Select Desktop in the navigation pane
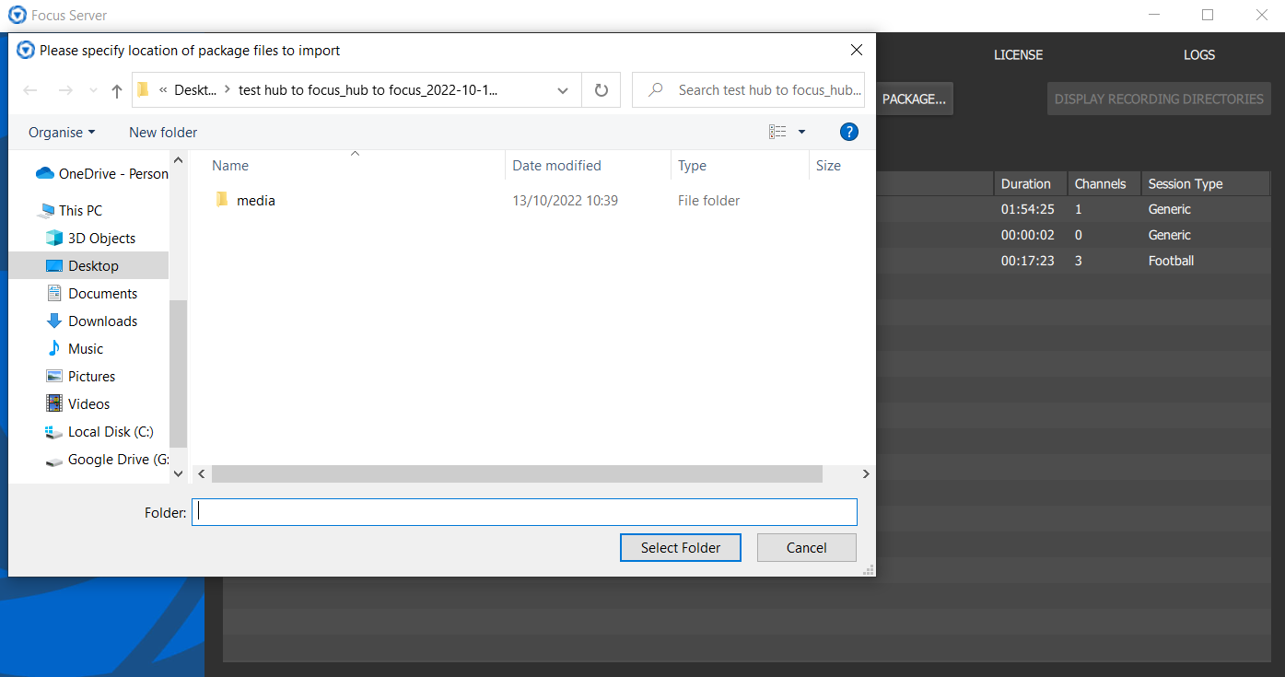 [88, 265]
